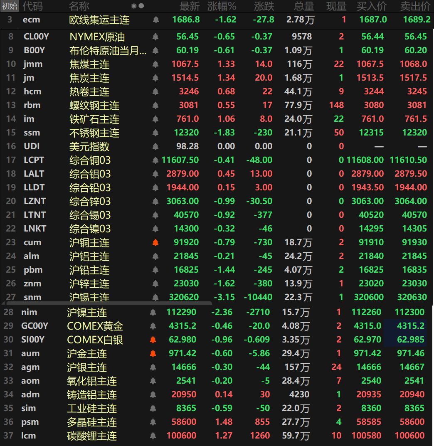Click the alert bell for NYMEX原油

coord(155,37)
